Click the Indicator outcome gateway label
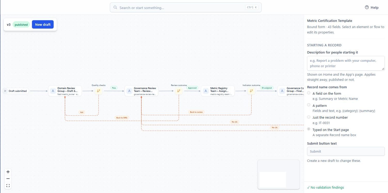The width and height of the screenshot is (388, 193). tap(252, 85)
